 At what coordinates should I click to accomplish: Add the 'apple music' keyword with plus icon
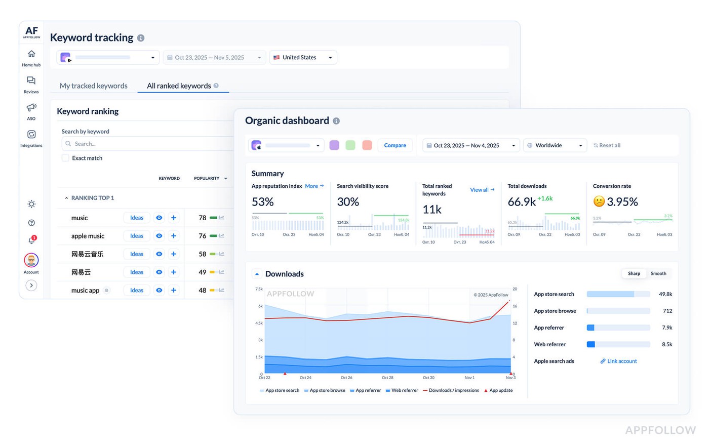coord(174,236)
